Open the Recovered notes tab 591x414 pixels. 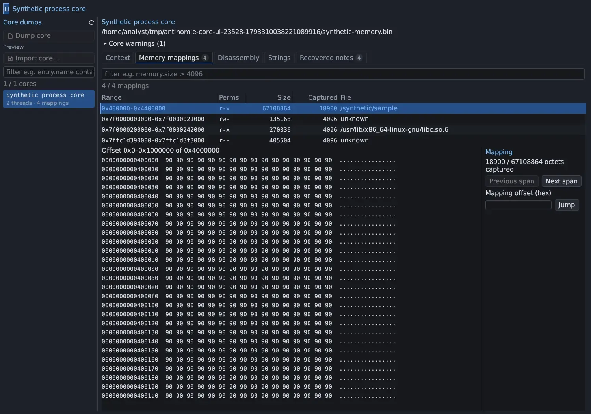tap(331, 58)
